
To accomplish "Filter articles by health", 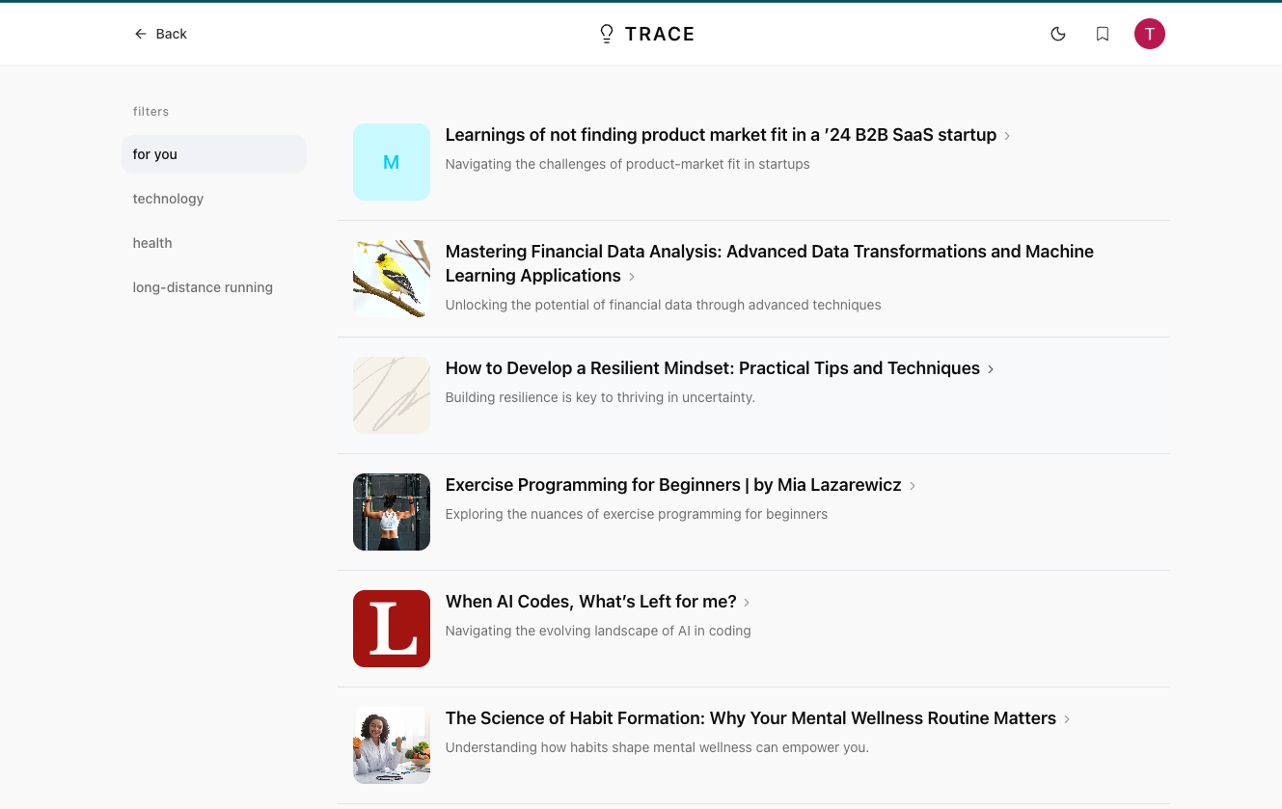I will coord(152,243).
